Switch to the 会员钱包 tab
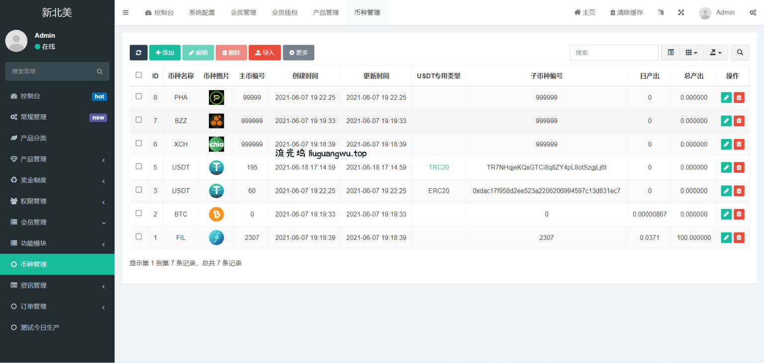764x363 pixels. pyautogui.click(x=285, y=12)
